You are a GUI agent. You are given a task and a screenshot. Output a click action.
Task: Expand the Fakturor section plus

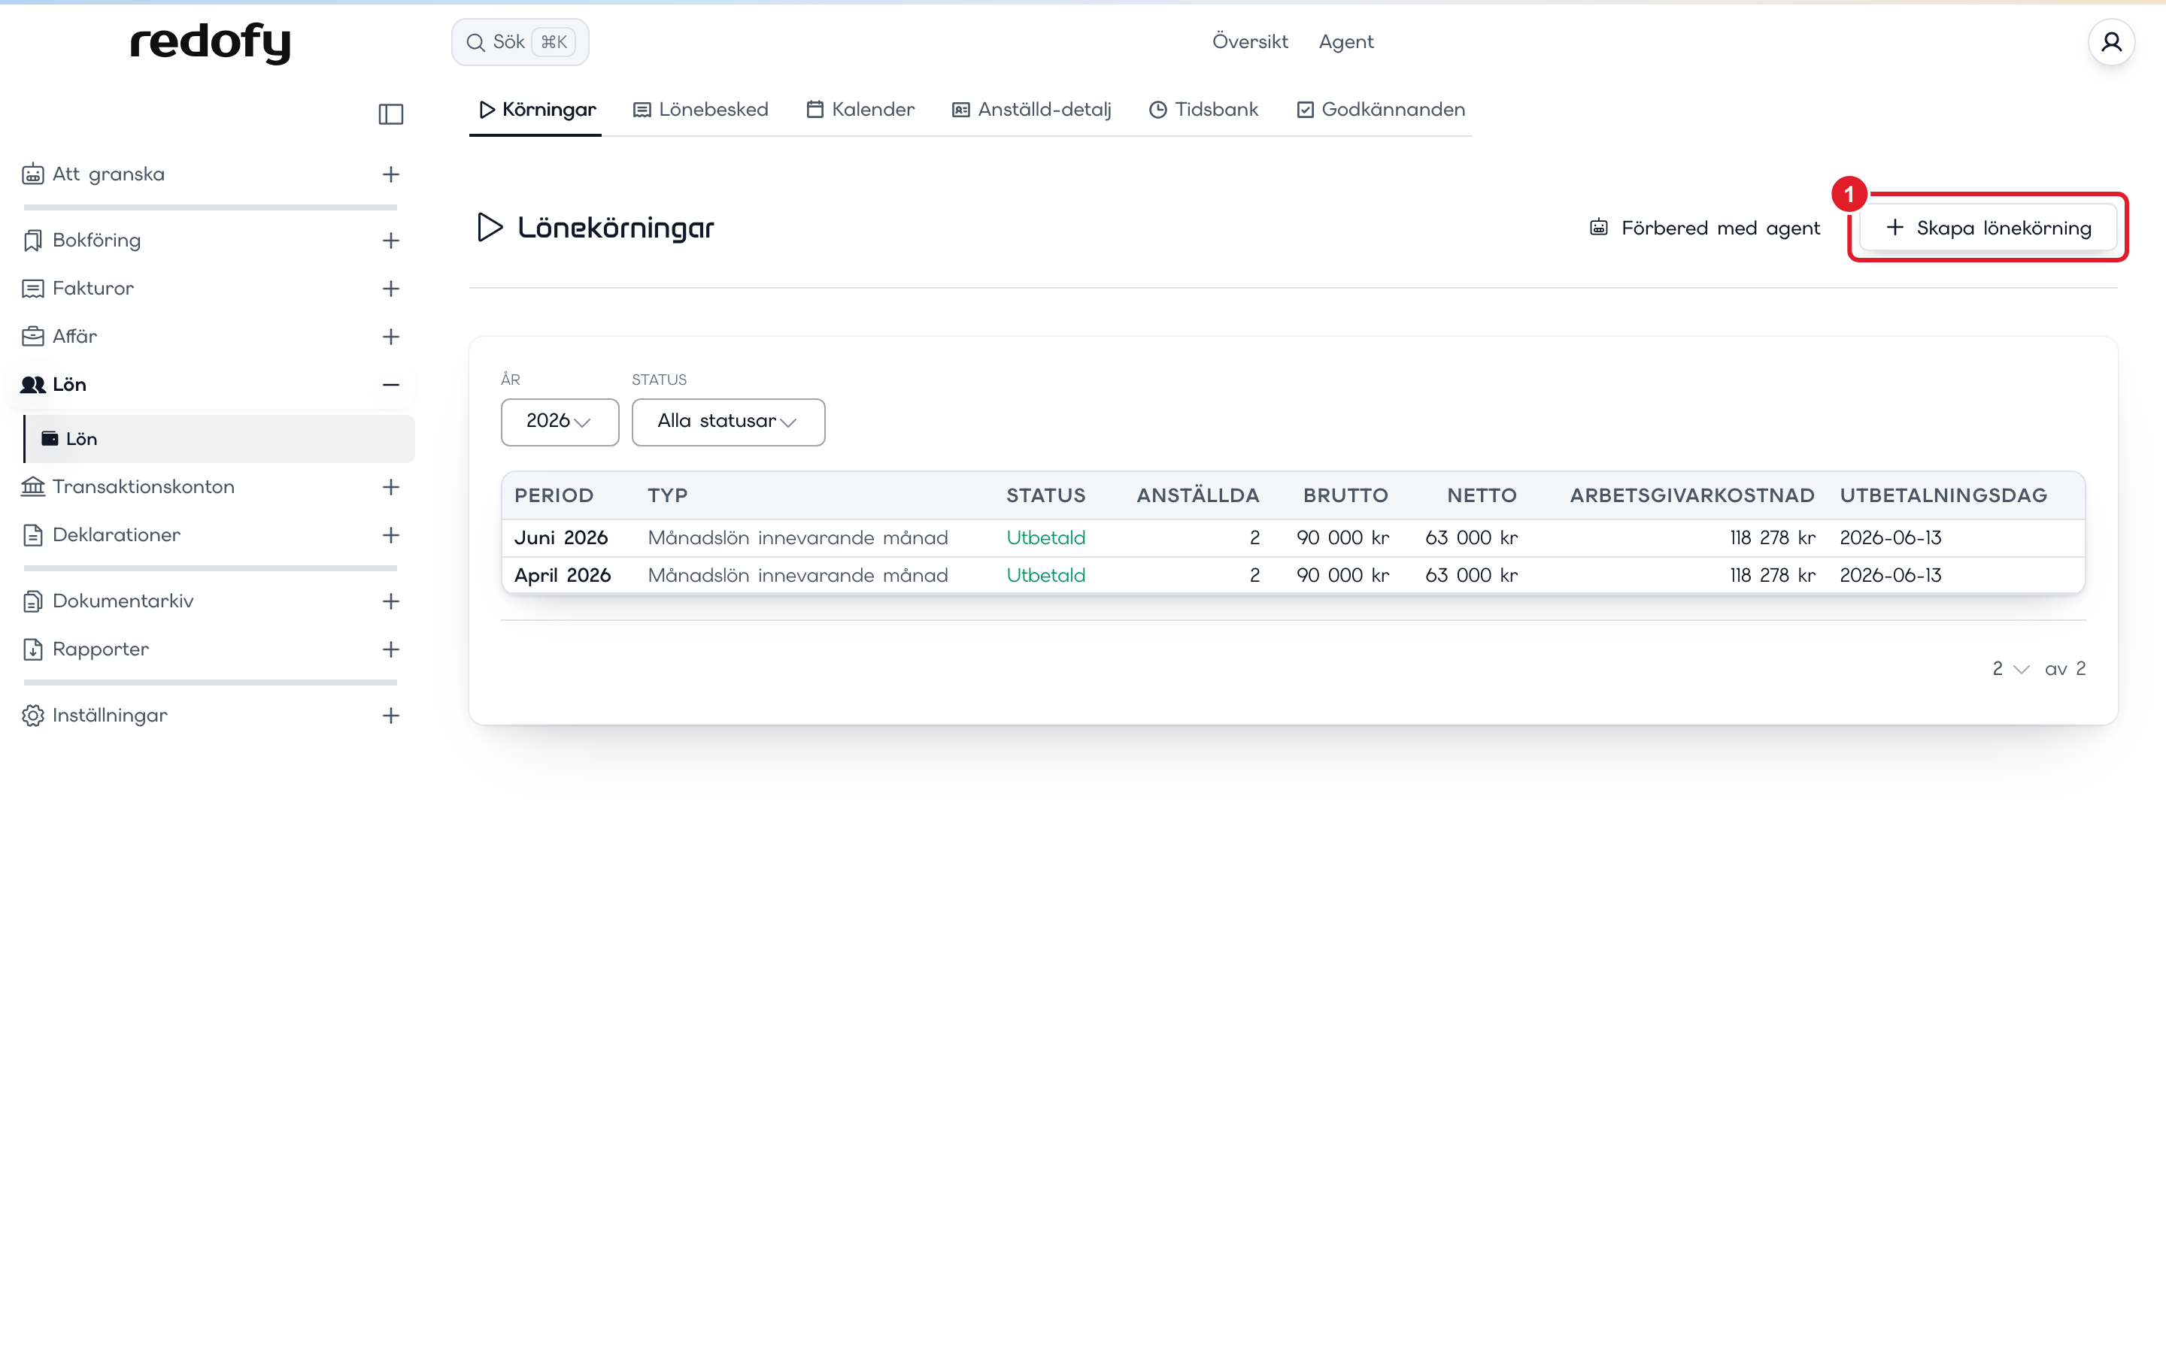click(x=391, y=288)
